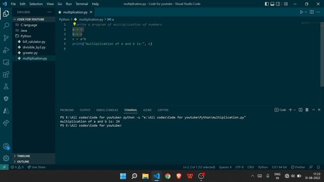Select the multiplication.py editor tab
Screen dimensions: 324x182
point(75,12)
